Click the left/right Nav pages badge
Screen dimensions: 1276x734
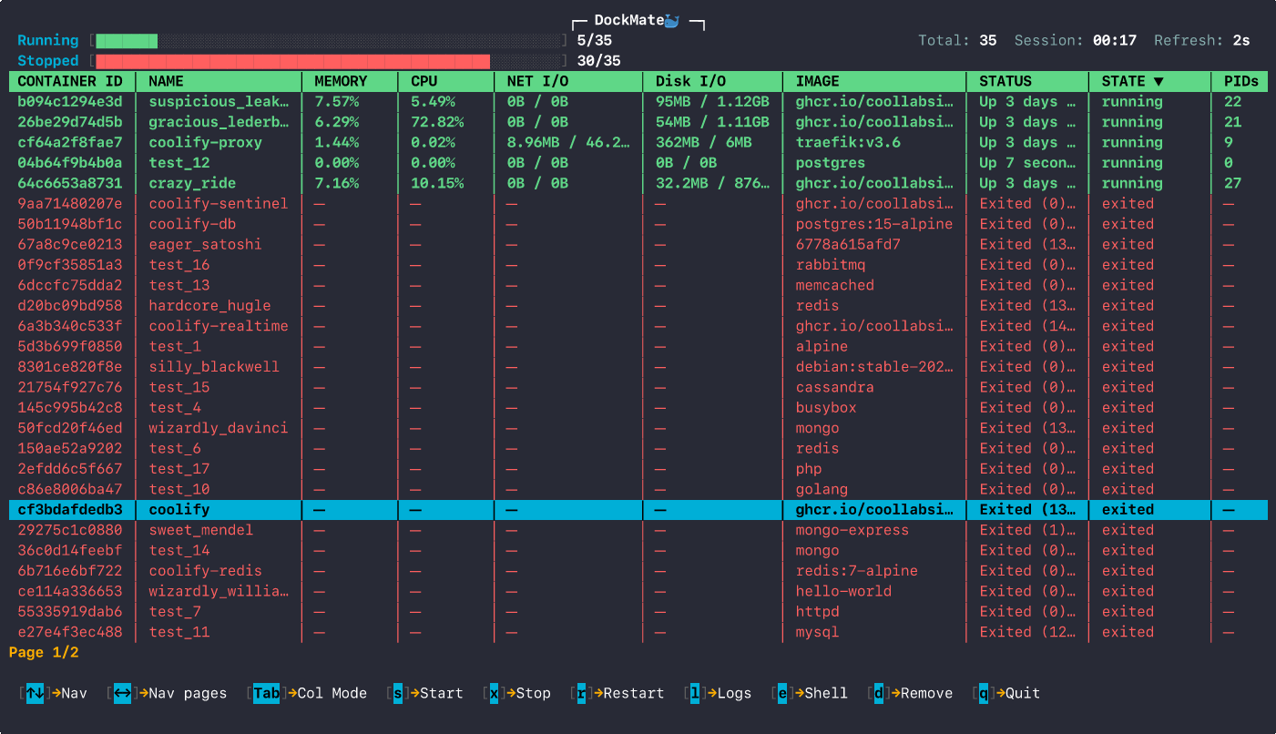point(122,693)
